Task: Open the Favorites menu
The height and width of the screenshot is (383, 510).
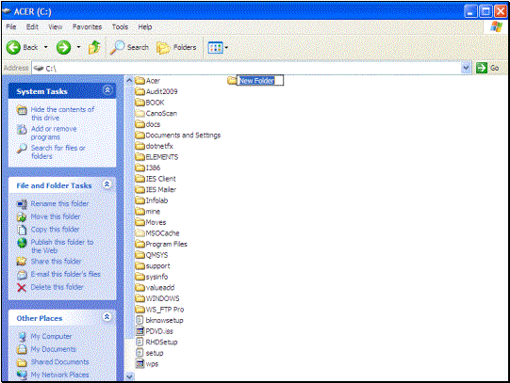Action: pyautogui.click(x=87, y=27)
